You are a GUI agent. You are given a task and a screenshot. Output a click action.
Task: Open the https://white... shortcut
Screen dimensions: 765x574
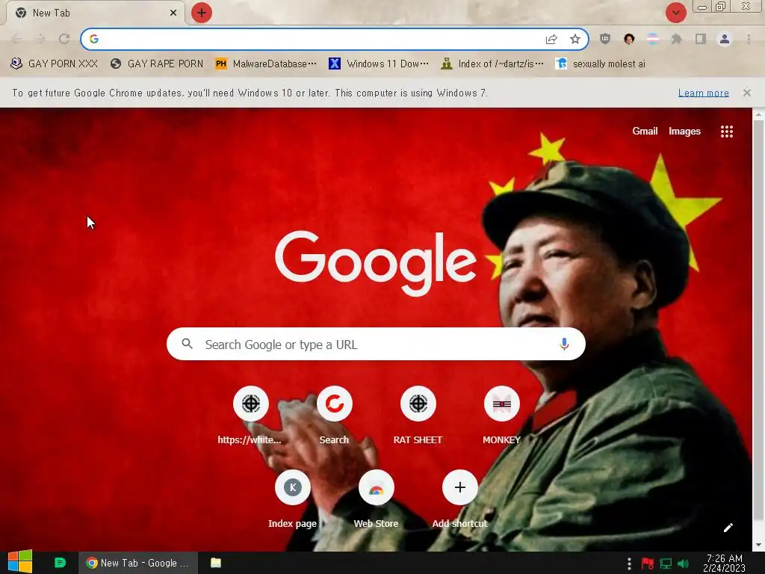[250, 415]
